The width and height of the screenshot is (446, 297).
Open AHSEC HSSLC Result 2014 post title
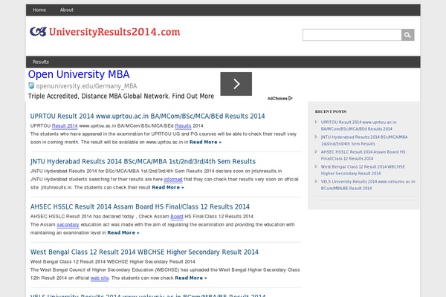click(x=140, y=206)
